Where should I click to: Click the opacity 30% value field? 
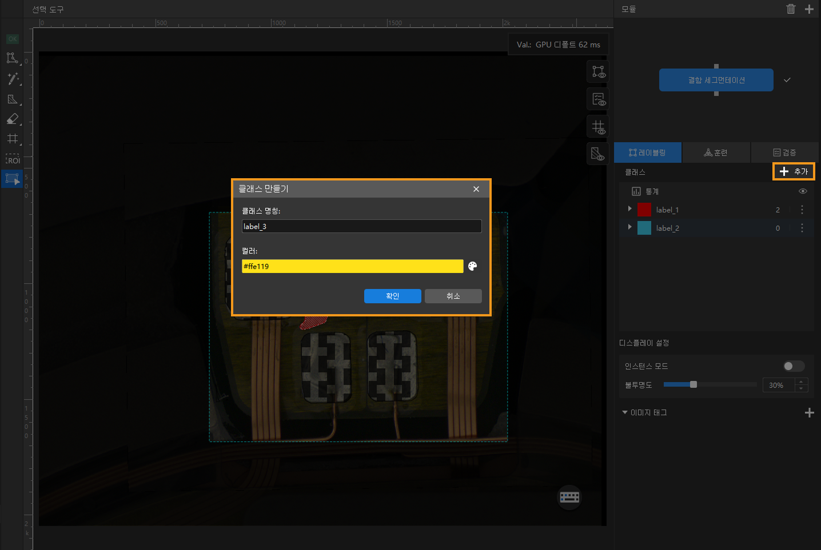click(778, 385)
